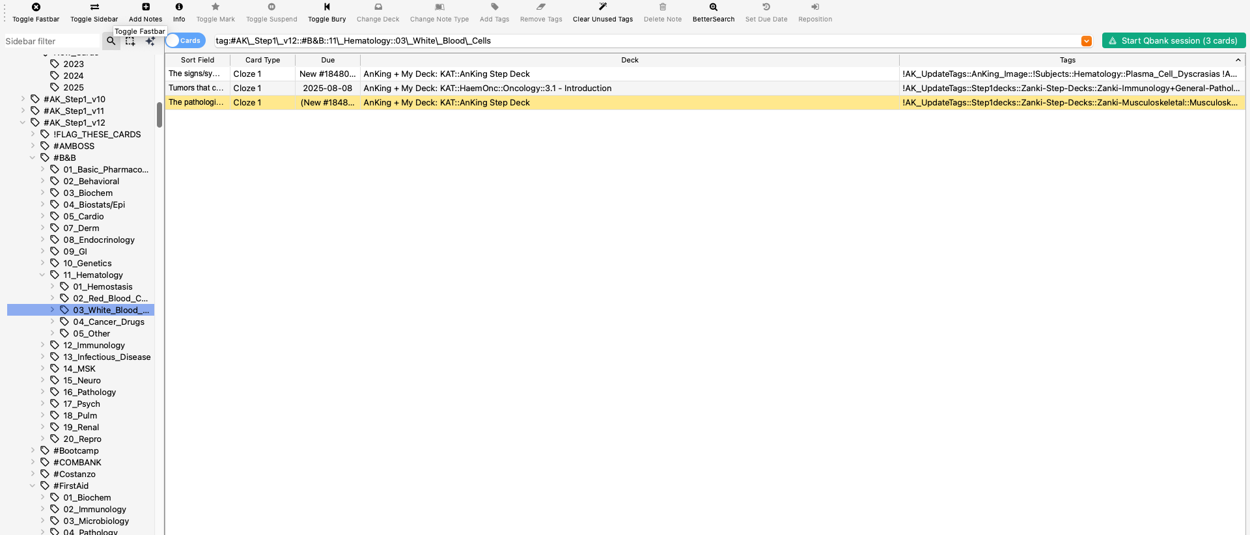Sort by the Due column header
The image size is (1250, 535).
click(327, 60)
